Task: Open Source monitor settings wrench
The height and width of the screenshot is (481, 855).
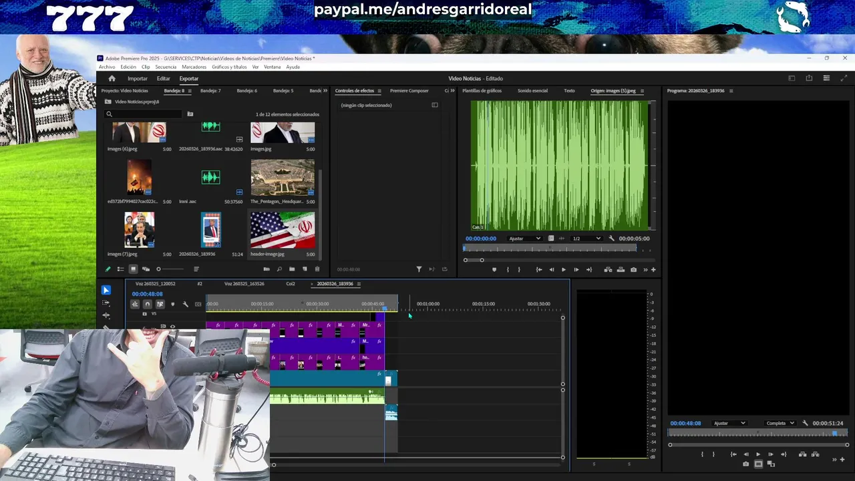Action: (x=611, y=238)
